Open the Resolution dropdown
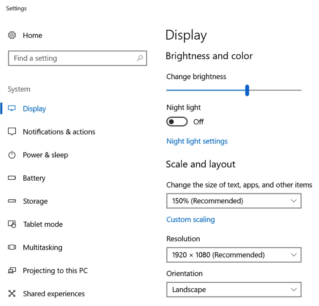Viewport: 319px width, 306px height. click(x=234, y=255)
